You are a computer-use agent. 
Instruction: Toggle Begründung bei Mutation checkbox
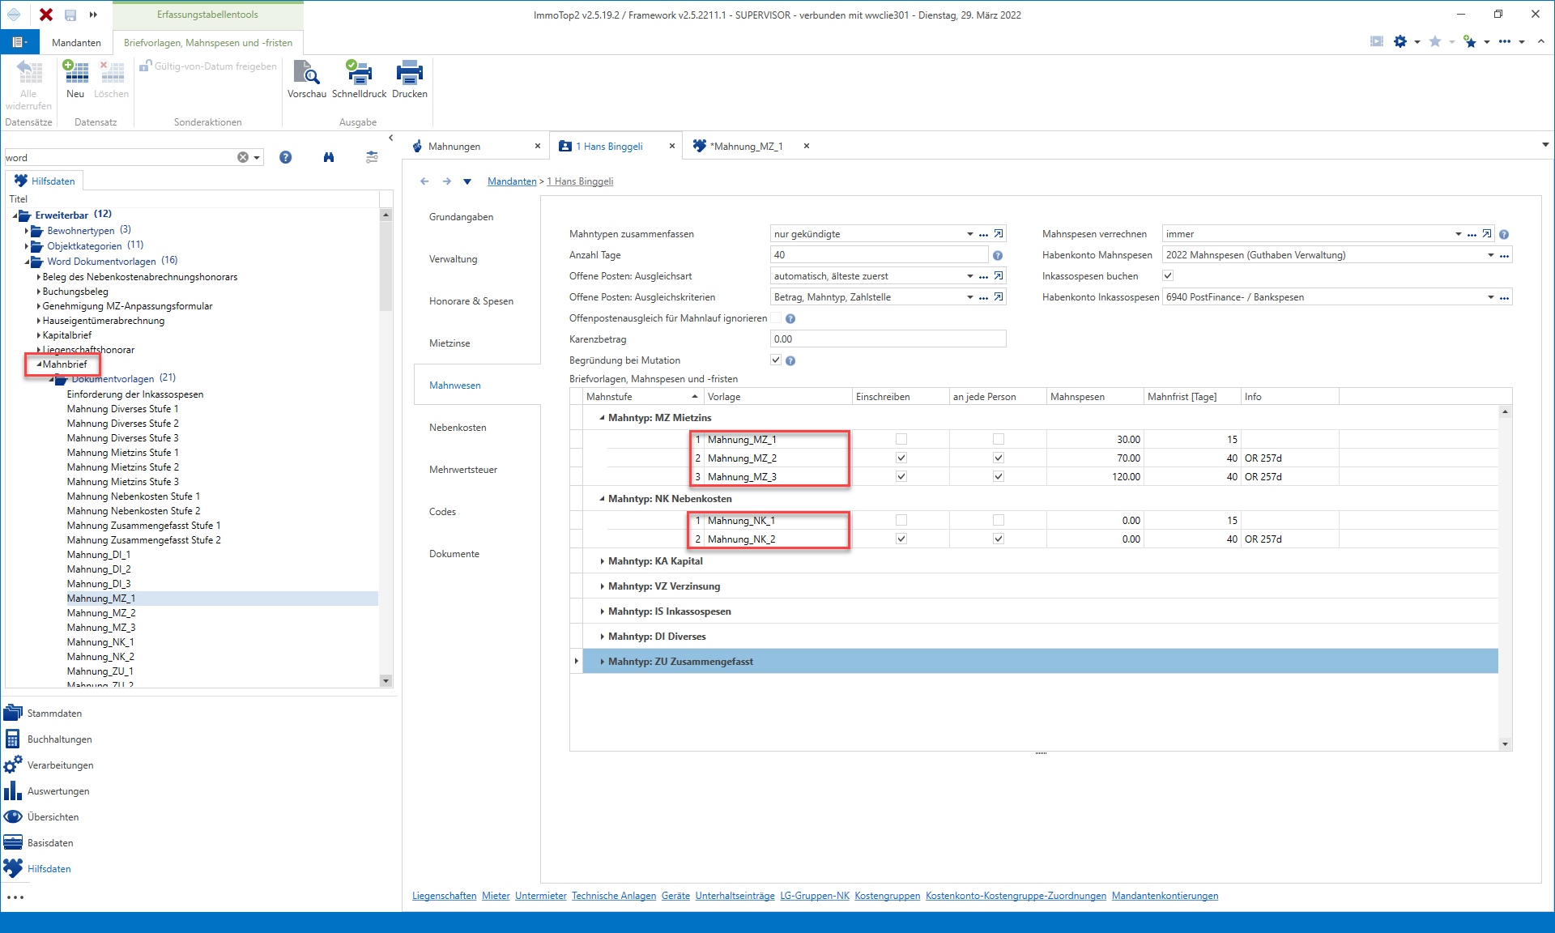point(776,360)
